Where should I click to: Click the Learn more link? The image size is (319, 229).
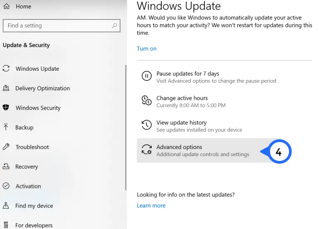(151, 206)
